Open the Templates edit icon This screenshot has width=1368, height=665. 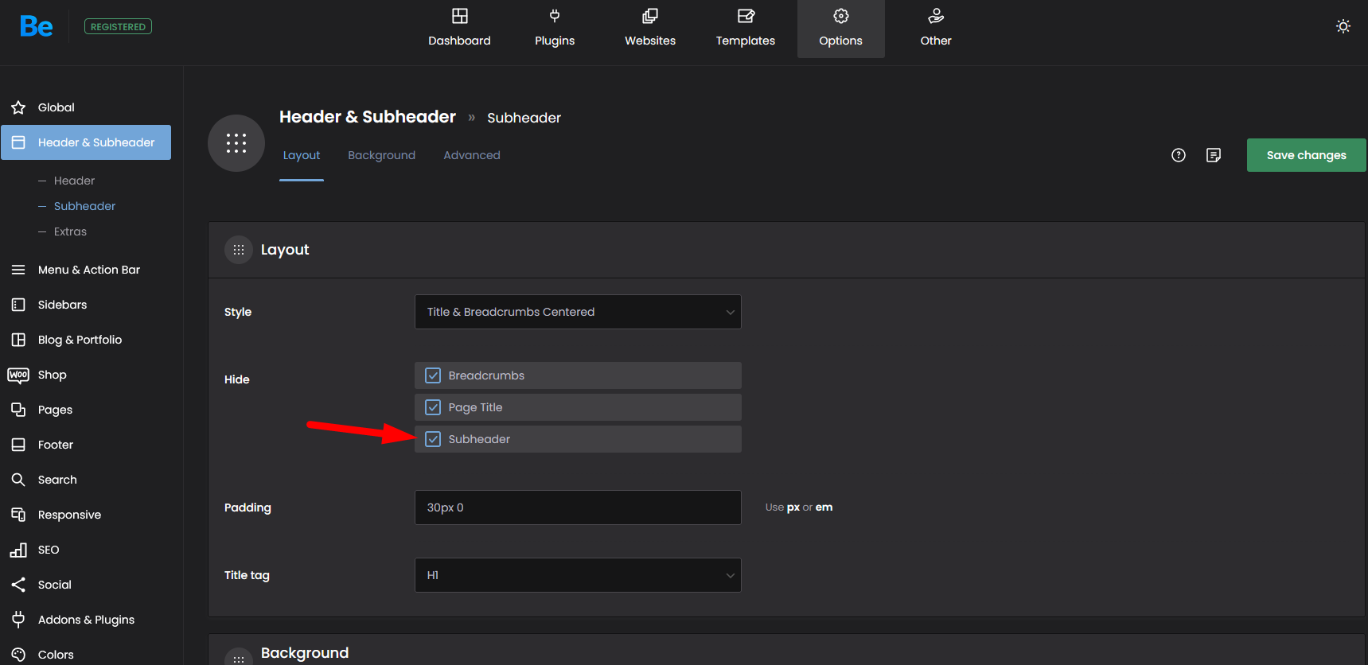(x=746, y=16)
